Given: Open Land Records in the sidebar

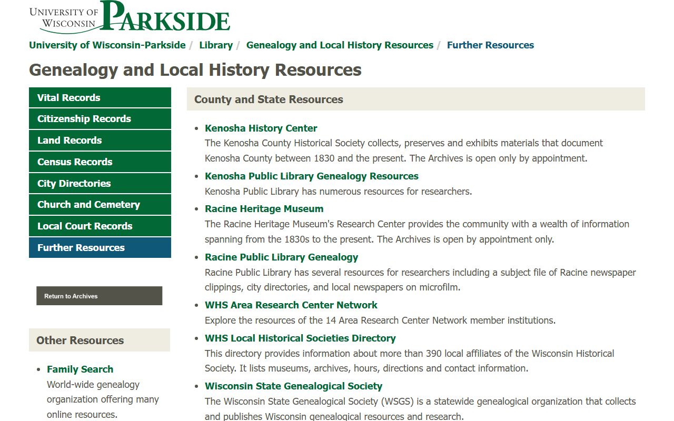Looking at the screenshot, I should point(100,141).
